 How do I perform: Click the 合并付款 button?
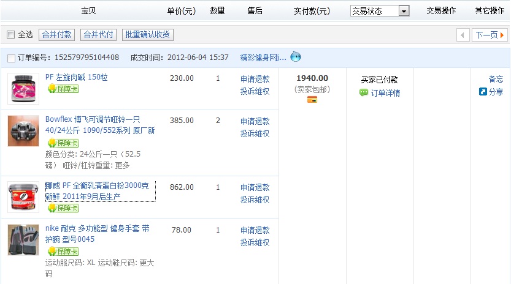click(56, 35)
